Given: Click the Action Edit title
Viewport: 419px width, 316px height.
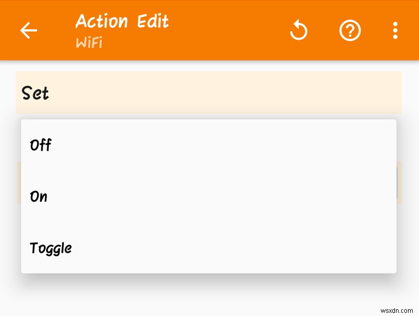Looking at the screenshot, I should [122, 21].
